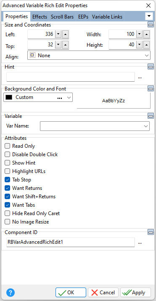The height and width of the screenshot is (301, 156).
Task: Expand the Var Name combo box
Action: point(95,126)
